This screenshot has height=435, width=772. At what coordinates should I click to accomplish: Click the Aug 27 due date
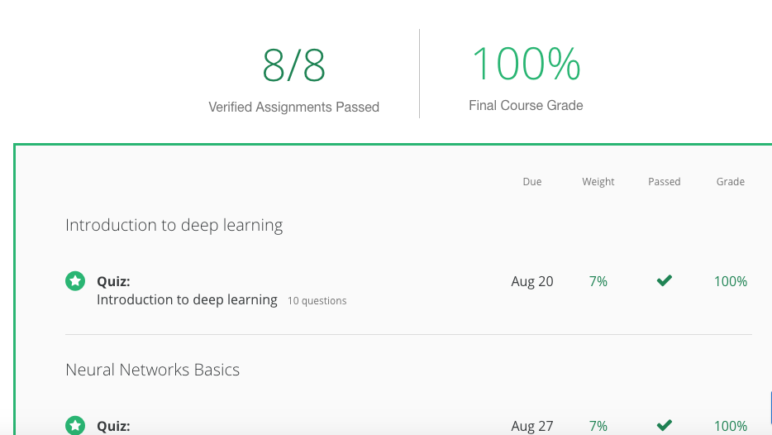[532, 426]
